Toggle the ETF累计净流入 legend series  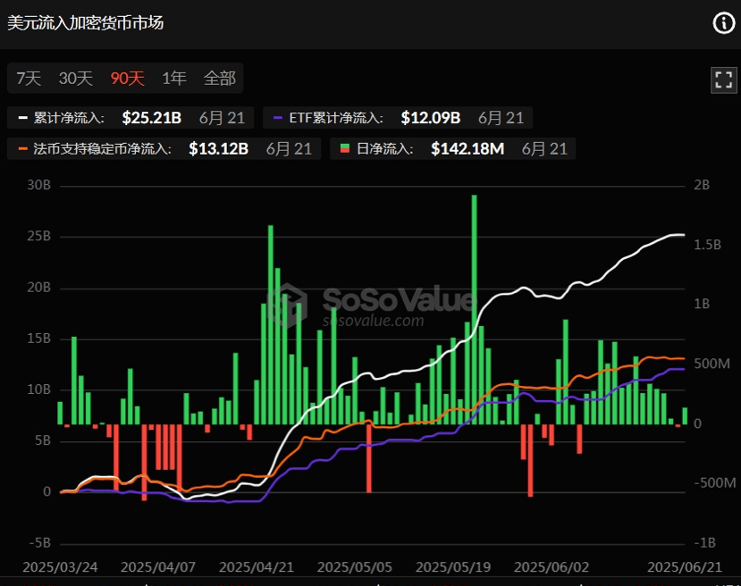[398, 118]
